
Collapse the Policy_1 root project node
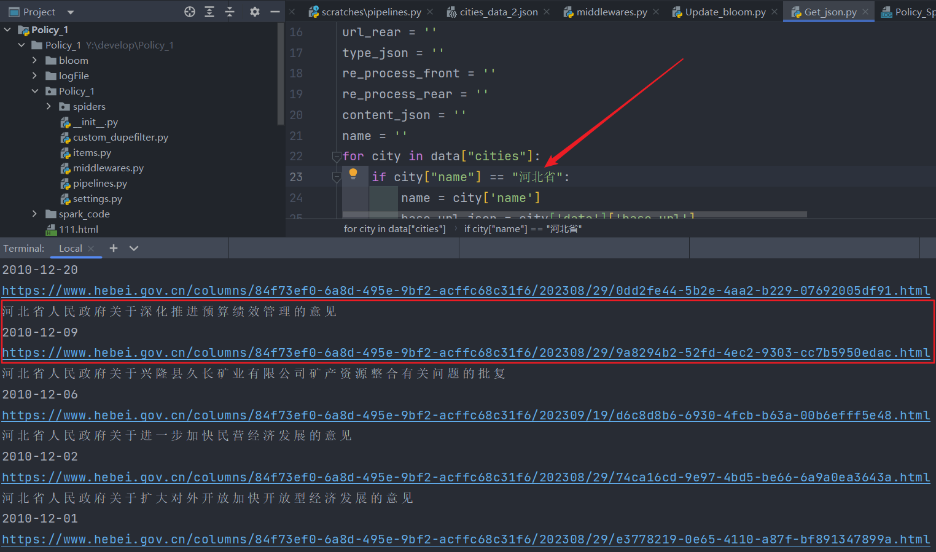click(7, 29)
